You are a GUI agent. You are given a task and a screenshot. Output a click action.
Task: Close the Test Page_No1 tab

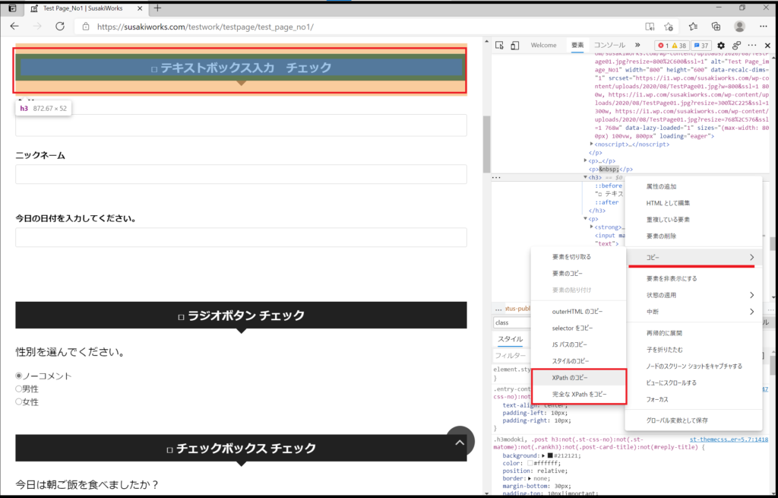(x=140, y=8)
